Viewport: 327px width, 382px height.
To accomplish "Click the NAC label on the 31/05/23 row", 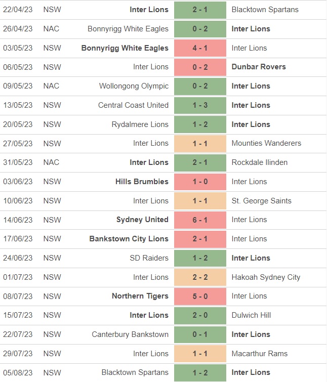I will (51, 162).
